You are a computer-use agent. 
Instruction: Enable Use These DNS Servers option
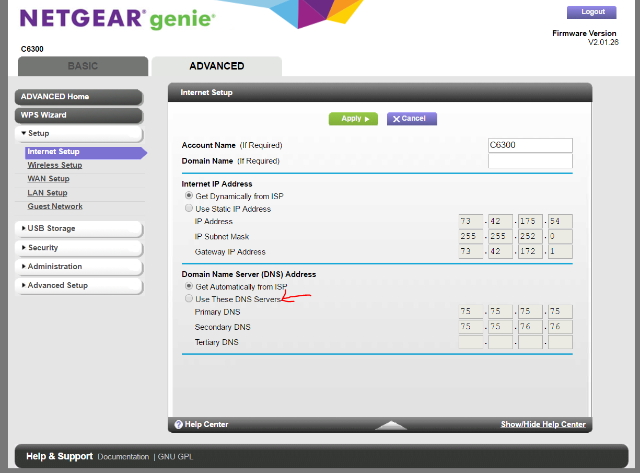189,299
